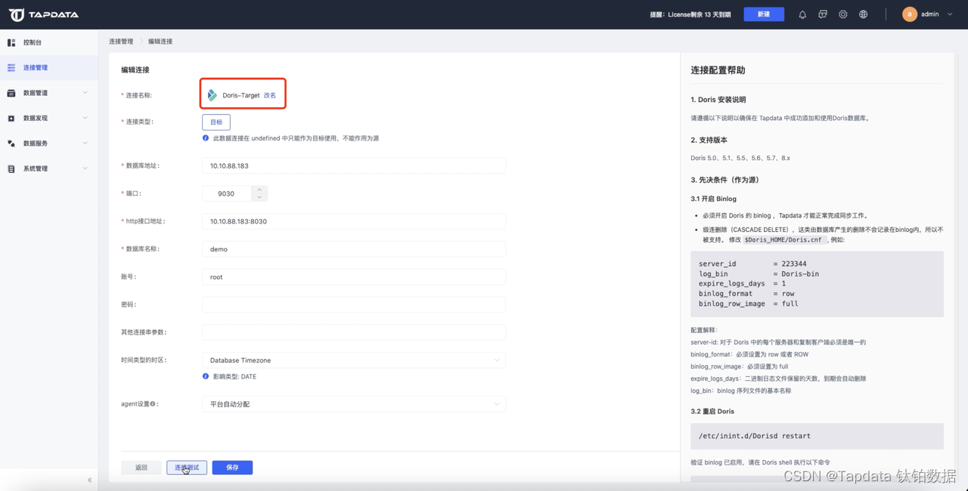The image size is (968, 491).
Task: Open the message center icon
Action: pos(823,14)
